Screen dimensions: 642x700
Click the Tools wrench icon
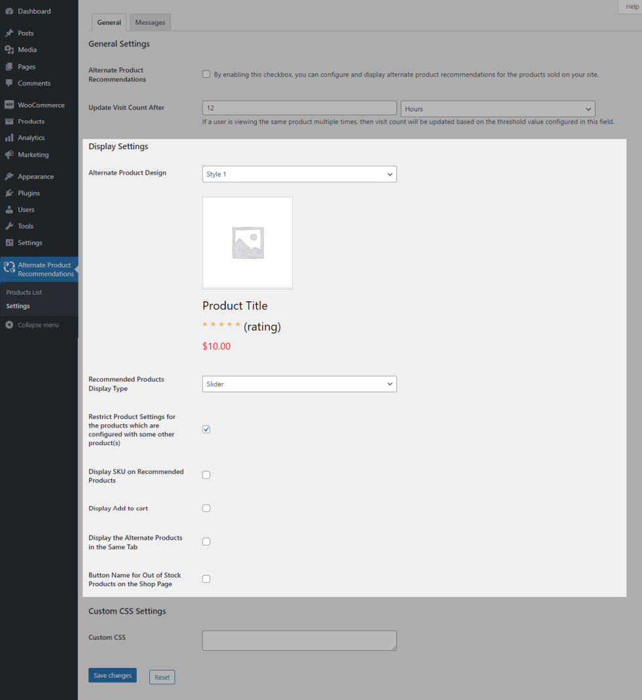click(9, 226)
